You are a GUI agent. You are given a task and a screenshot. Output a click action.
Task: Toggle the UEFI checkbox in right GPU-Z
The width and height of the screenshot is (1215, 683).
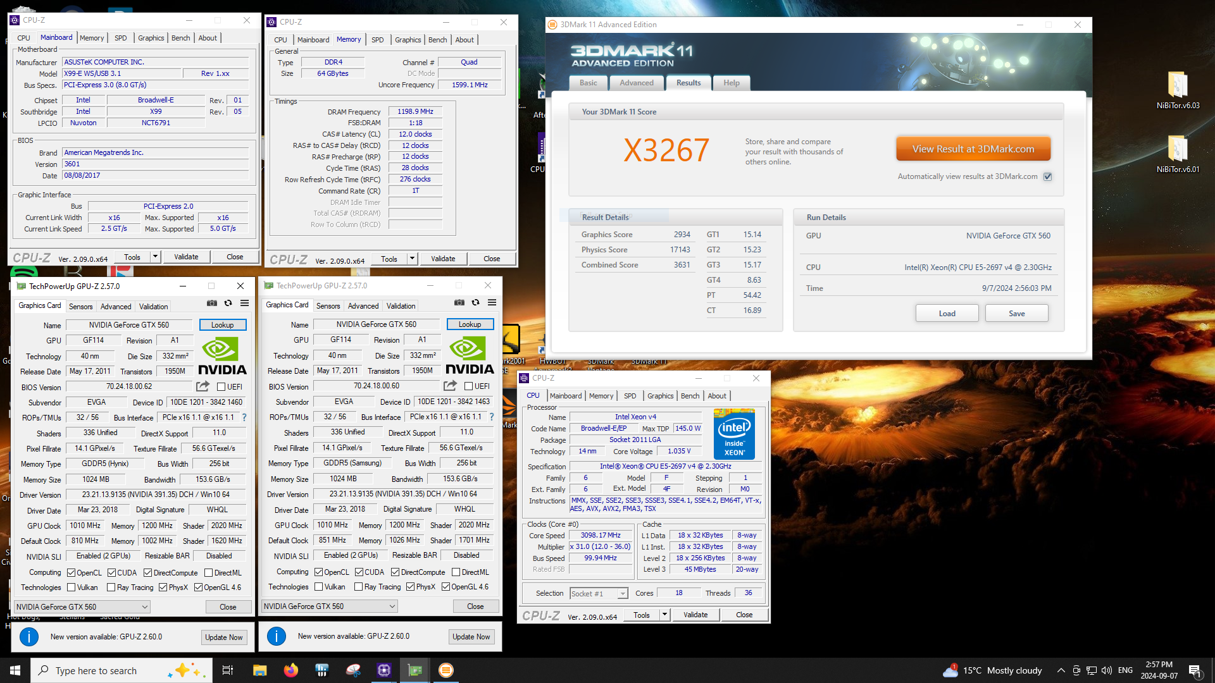click(x=468, y=386)
